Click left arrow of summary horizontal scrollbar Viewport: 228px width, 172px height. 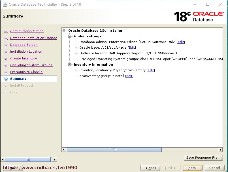point(64,150)
